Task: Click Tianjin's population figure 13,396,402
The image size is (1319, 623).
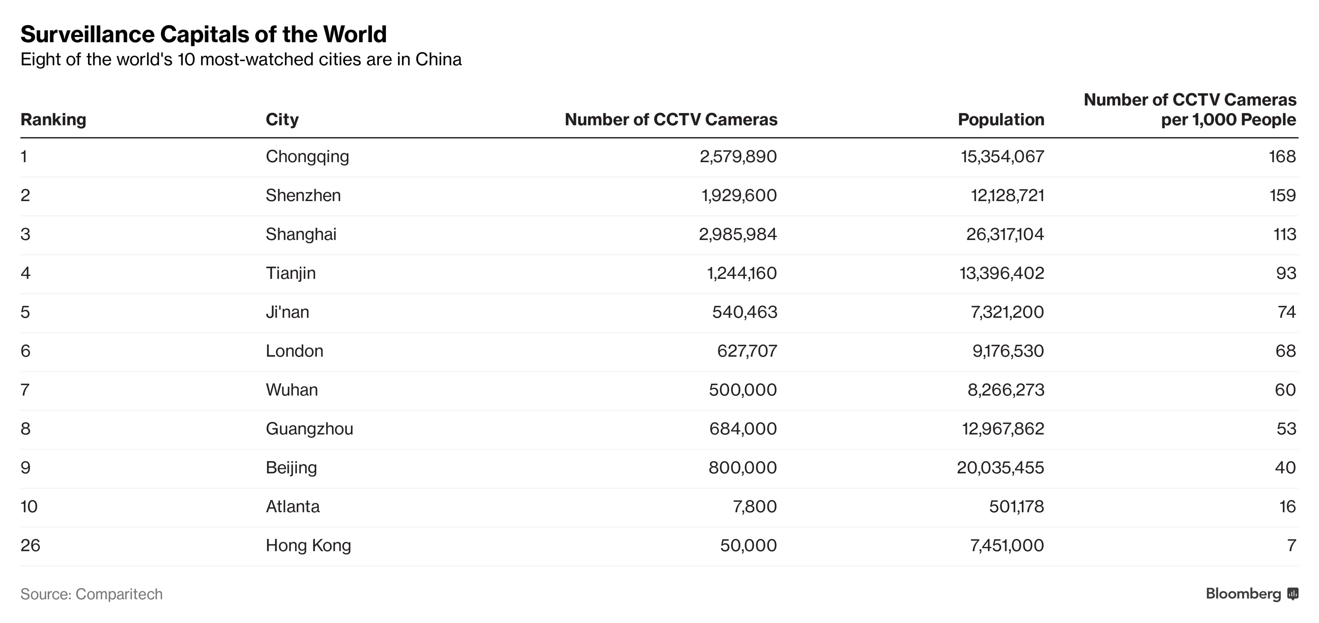Action: tap(1001, 273)
